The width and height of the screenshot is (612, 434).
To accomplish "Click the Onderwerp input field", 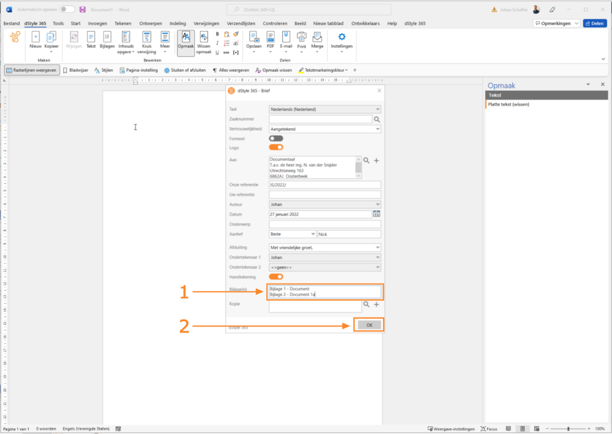I will 325,224.
